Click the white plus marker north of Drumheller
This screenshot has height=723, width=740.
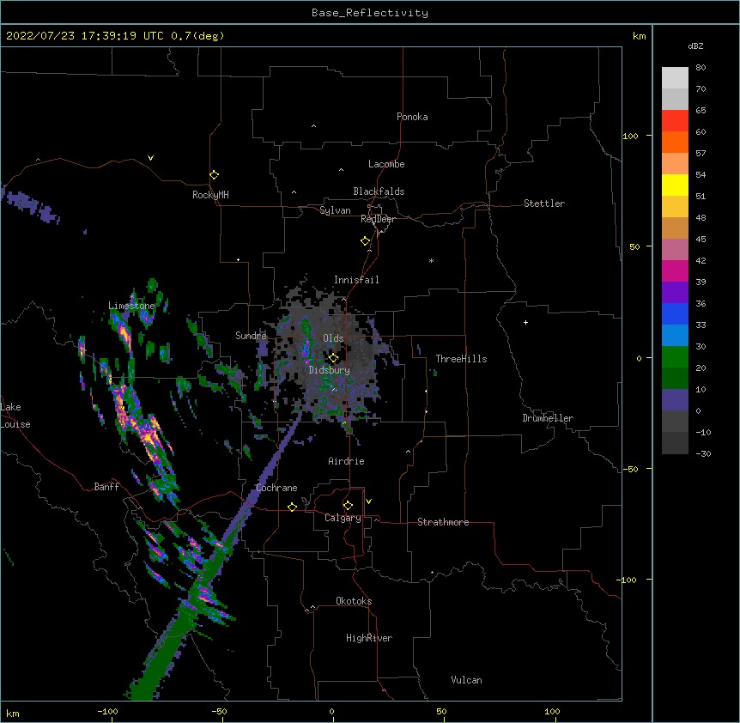click(525, 322)
